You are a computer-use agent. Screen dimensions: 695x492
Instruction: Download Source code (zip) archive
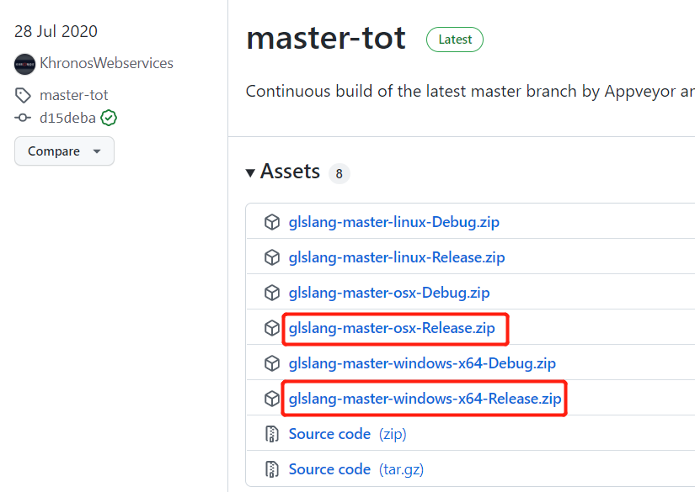pyautogui.click(x=347, y=434)
